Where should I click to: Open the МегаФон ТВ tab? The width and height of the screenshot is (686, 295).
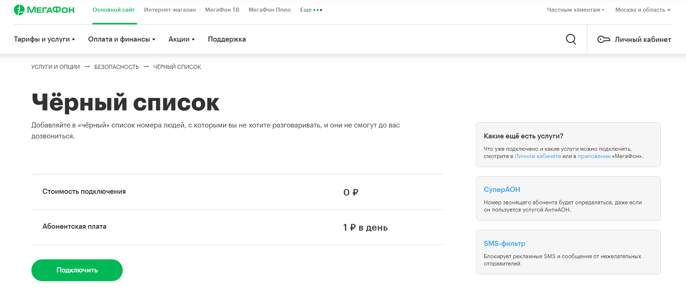coord(222,10)
